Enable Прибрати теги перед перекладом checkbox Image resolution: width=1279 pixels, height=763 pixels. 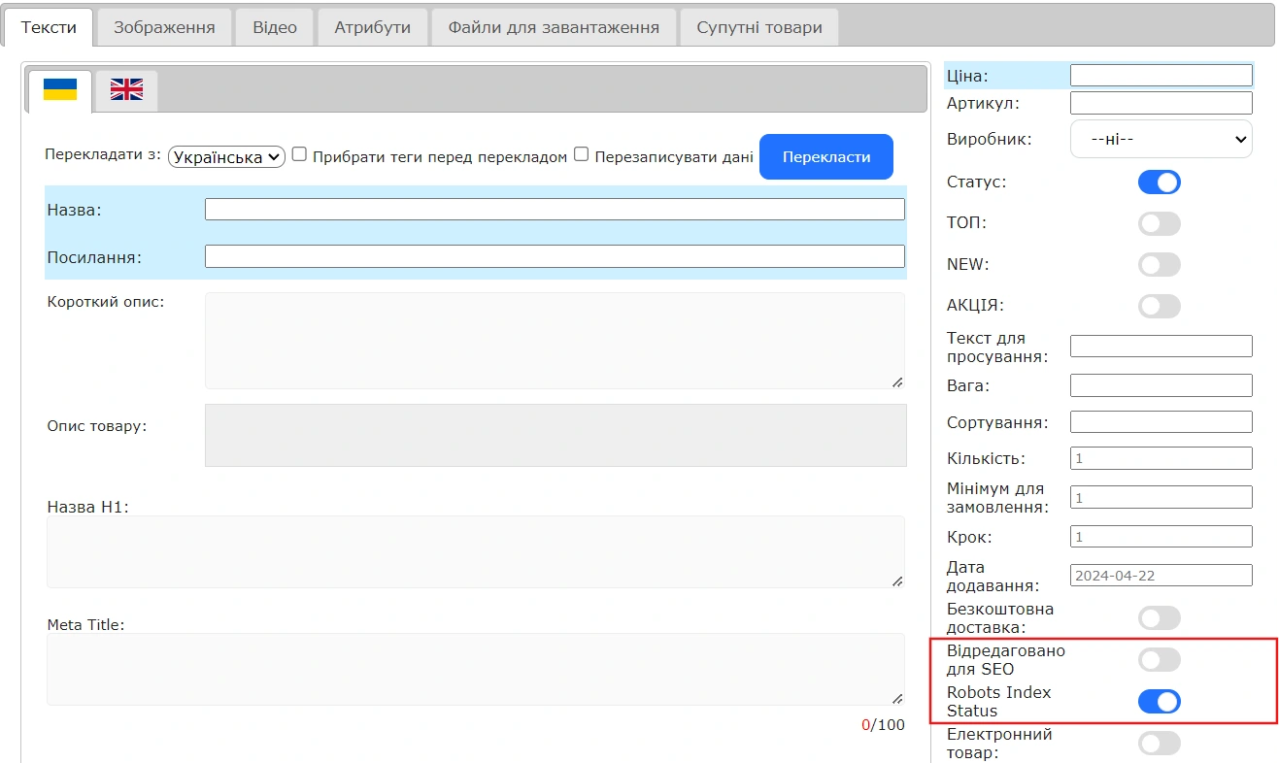(x=299, y=154)
